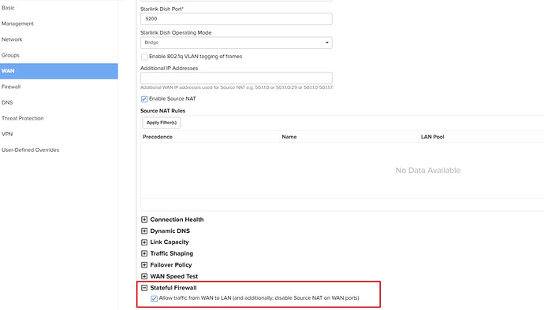Expand the Connection Health section
Viewport: 544px width, 310px height.
144,220
